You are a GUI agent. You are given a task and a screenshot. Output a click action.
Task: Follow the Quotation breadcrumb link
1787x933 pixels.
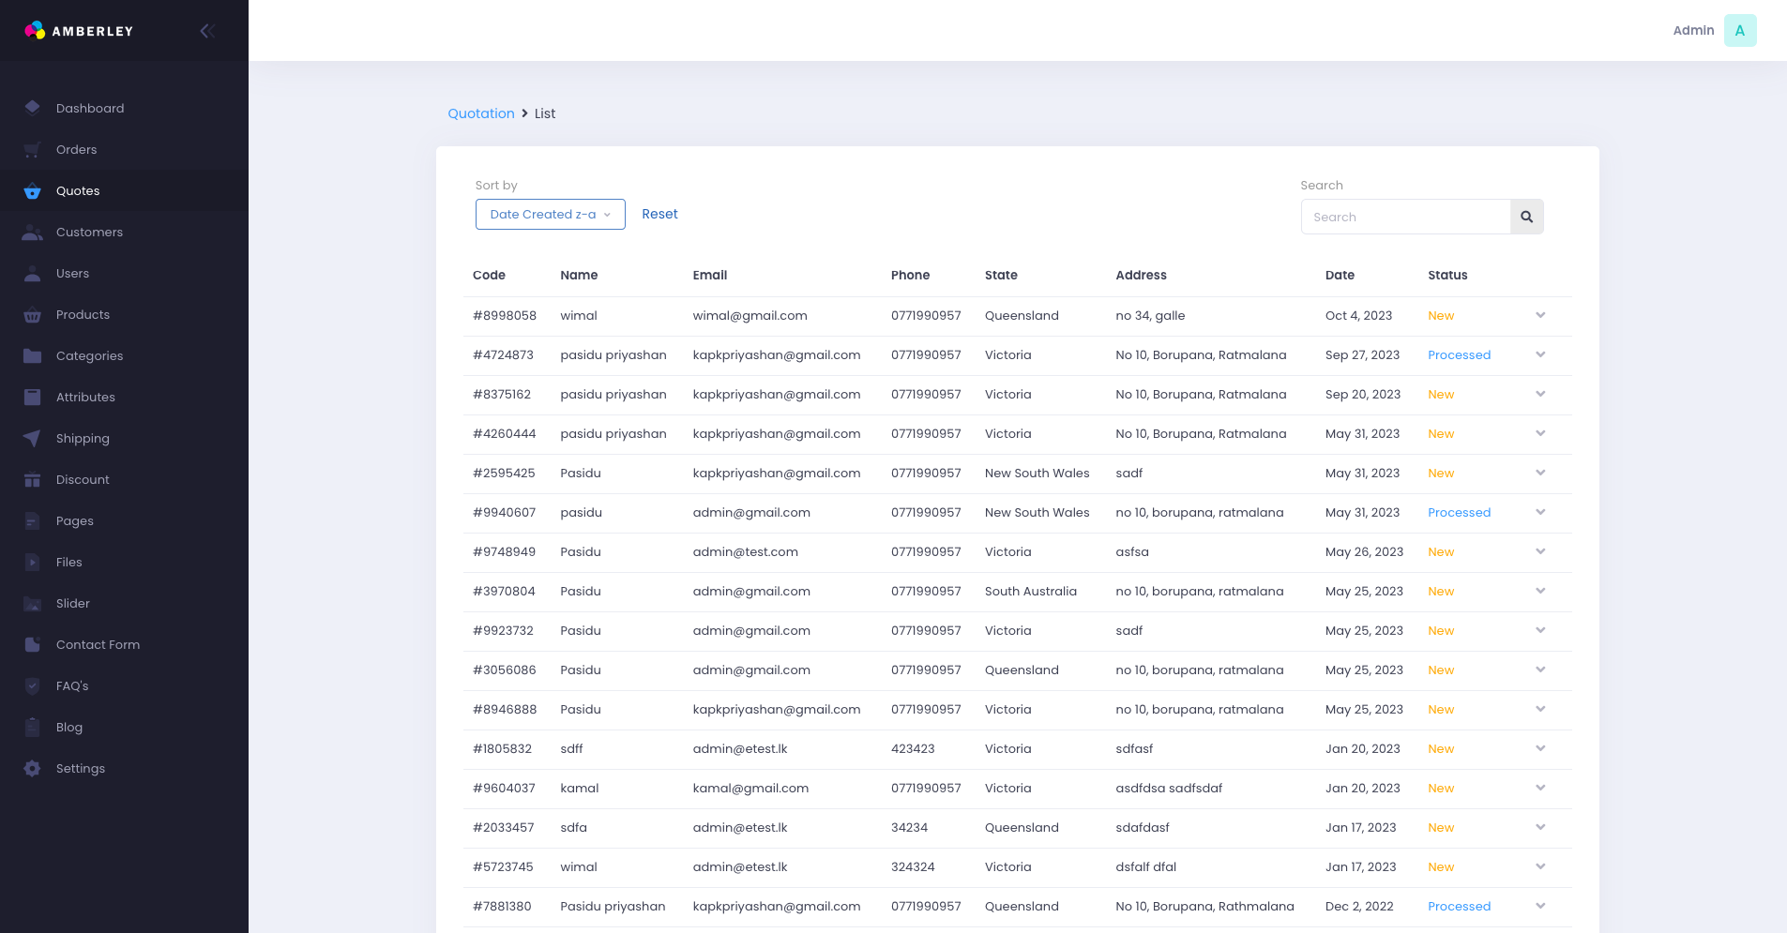coord(480,113)
